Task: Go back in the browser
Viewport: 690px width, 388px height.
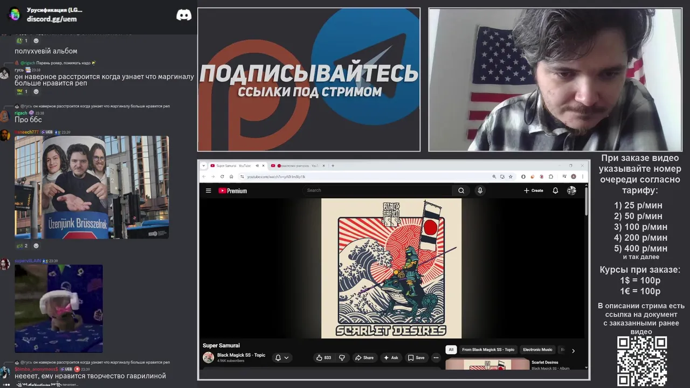Action: (x=204, y=176)
